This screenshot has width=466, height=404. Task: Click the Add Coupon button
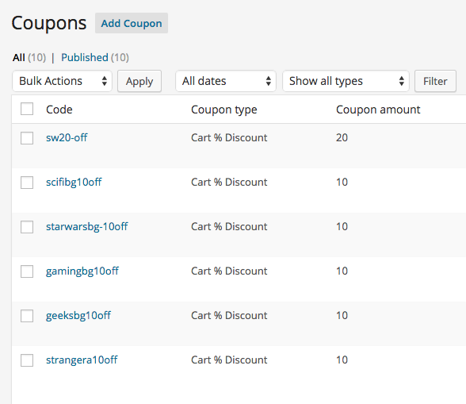click(x=132, y=23)
